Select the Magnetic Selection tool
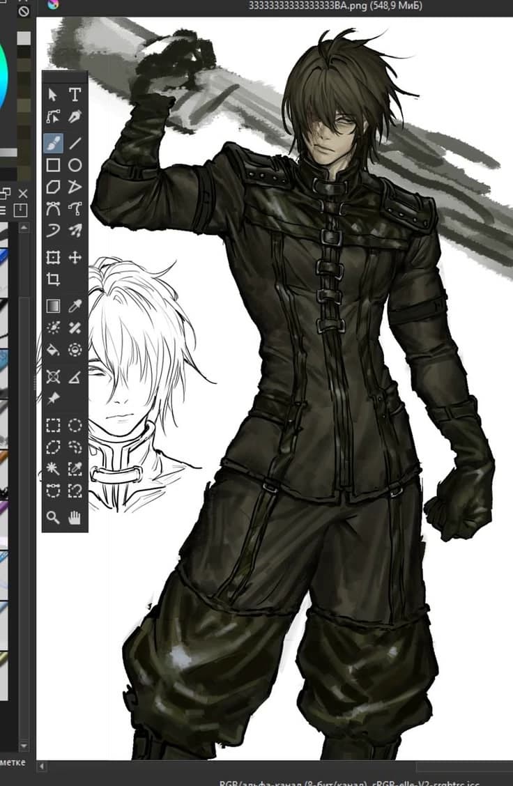Image resolution: width=513 pixels, height=786 pixels. tap(75, 491)
